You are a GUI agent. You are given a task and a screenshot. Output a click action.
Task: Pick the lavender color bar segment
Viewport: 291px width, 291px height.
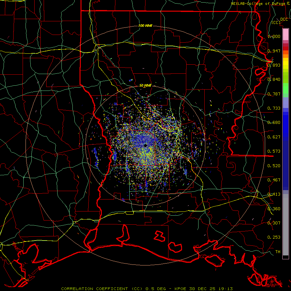point(286,102)
